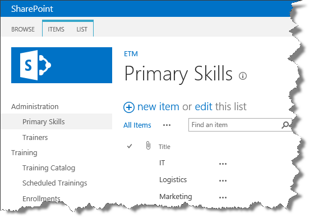The image size is (309, 217).
Task: Open the views ellipsis next to All Items
Action: [167, 125]
